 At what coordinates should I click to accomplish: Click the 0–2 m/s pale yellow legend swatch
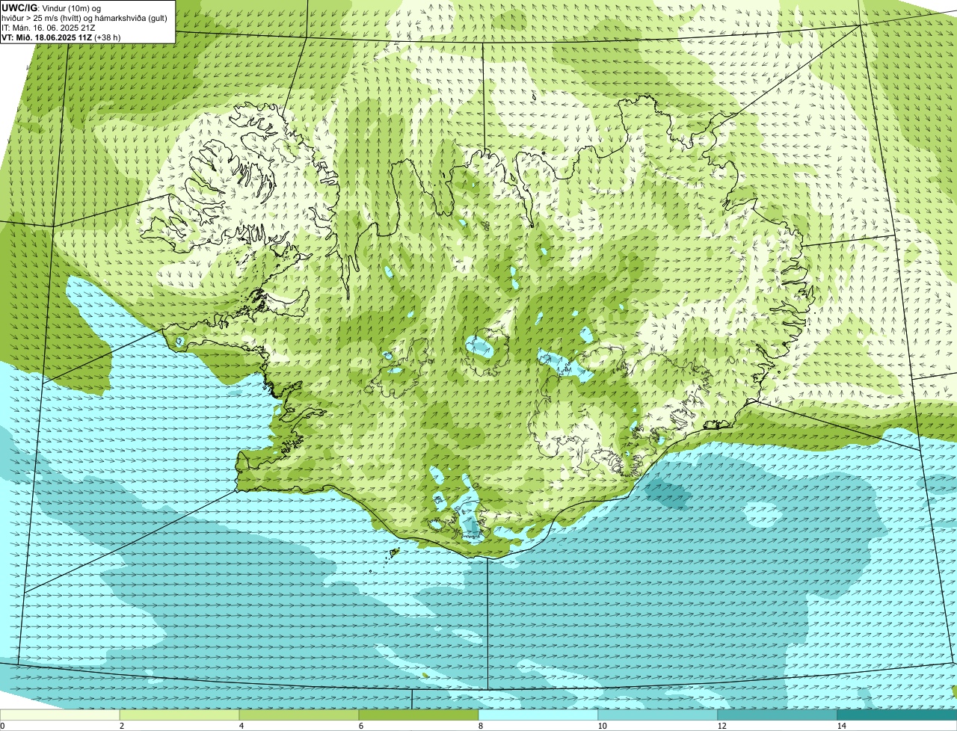click(60, 715)
